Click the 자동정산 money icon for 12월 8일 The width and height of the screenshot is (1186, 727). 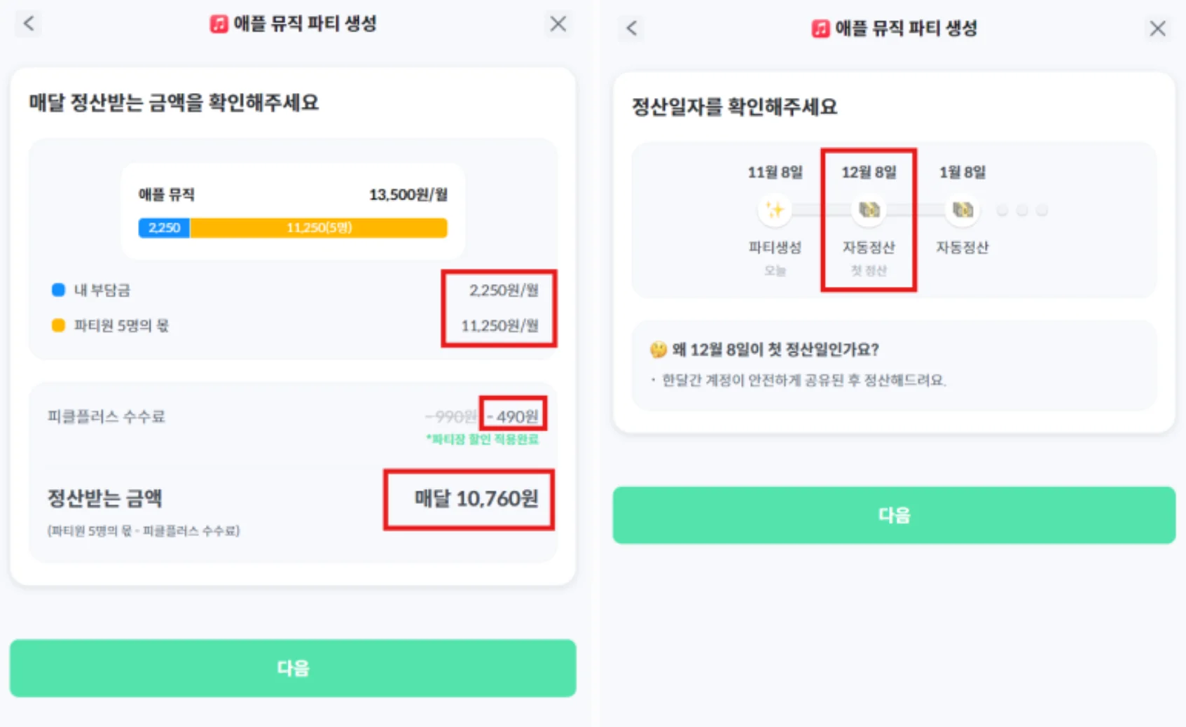869,209
